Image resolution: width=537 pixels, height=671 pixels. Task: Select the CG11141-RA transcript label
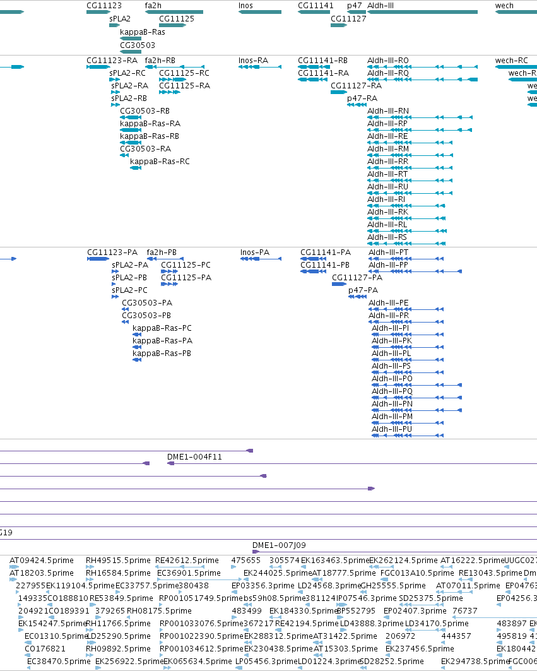324,73
